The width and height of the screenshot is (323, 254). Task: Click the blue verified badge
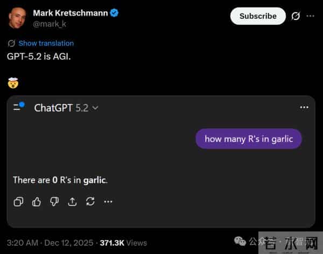(115, 12)
